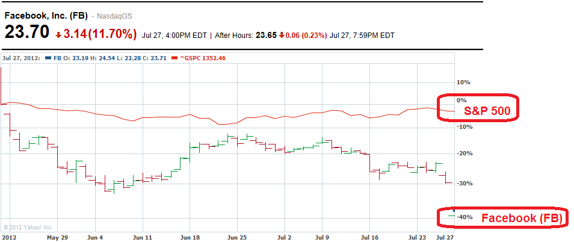Click the blue FB legend swatch
Image resolution: width=574 pixels, height=242 pixels.
(47, 58)
